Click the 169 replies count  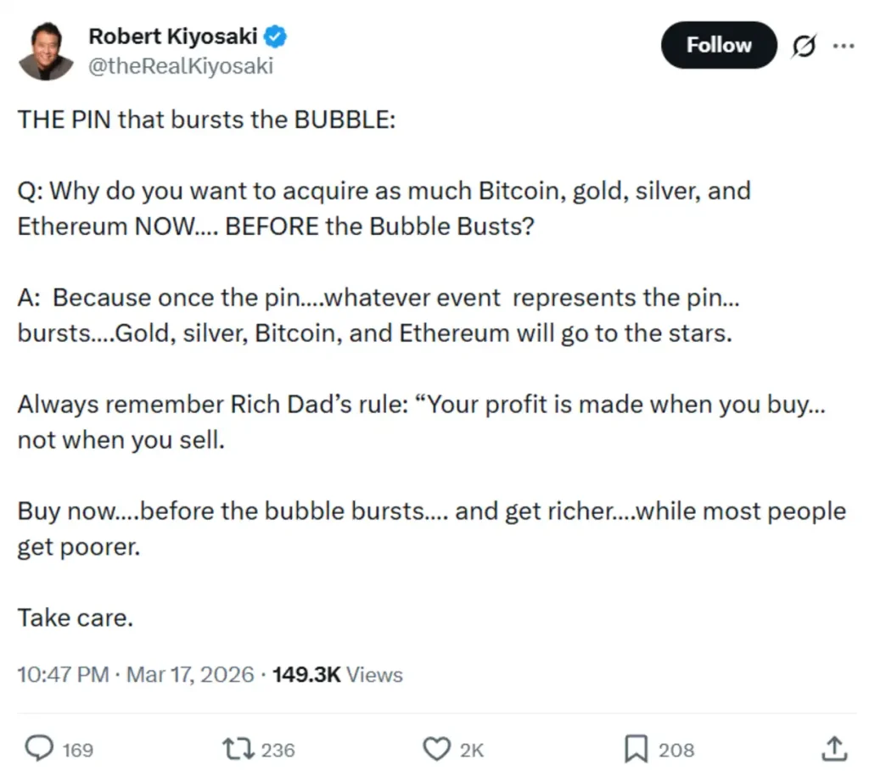[80, 749]
